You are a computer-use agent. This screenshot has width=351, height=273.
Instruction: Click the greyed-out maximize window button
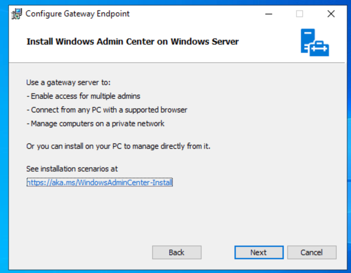pos(300,14)
